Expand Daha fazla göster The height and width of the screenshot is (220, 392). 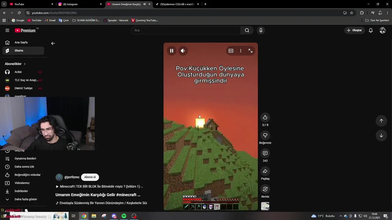[x=23, y=199]
